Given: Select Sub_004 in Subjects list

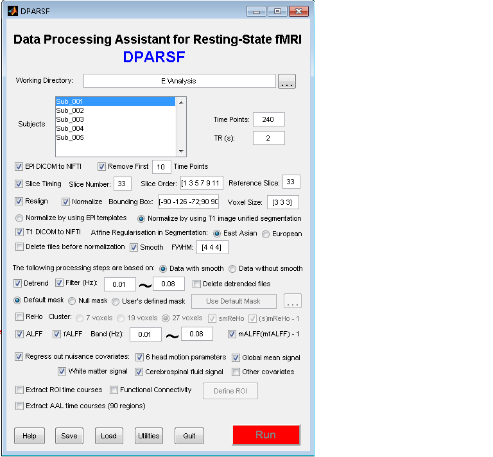Looking at the screenshot, I should click(x=115, y=128).
